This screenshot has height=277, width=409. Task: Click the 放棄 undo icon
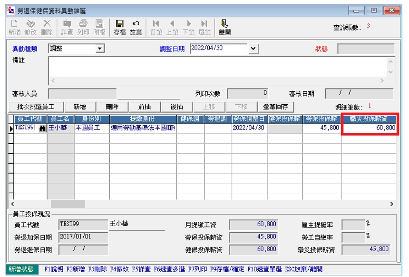click(136, 24)
